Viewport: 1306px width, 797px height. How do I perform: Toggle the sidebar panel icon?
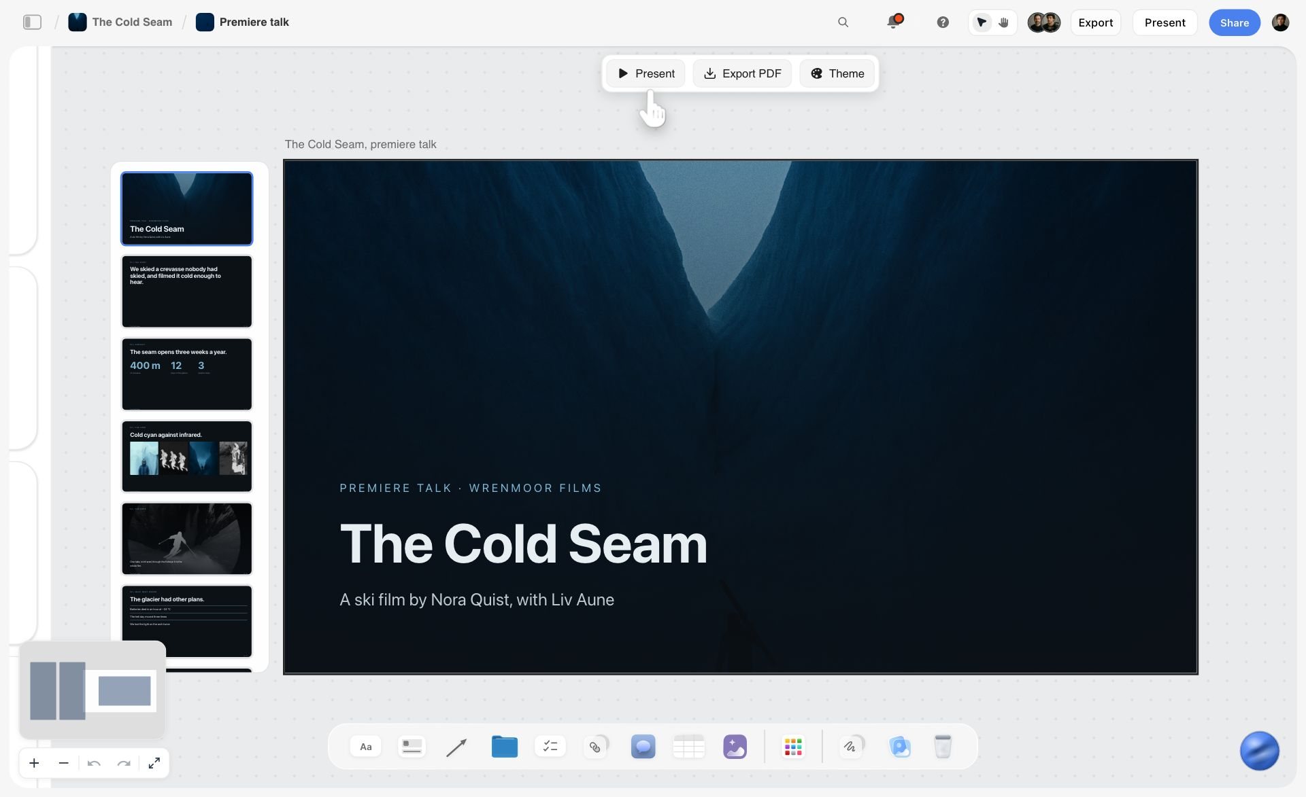[32, 22]
